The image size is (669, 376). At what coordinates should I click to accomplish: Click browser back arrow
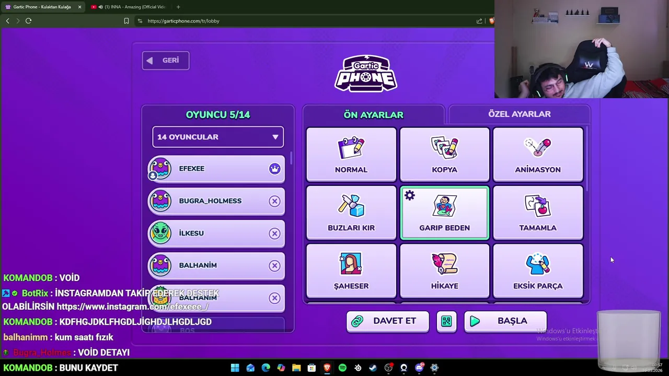[7, 21]
